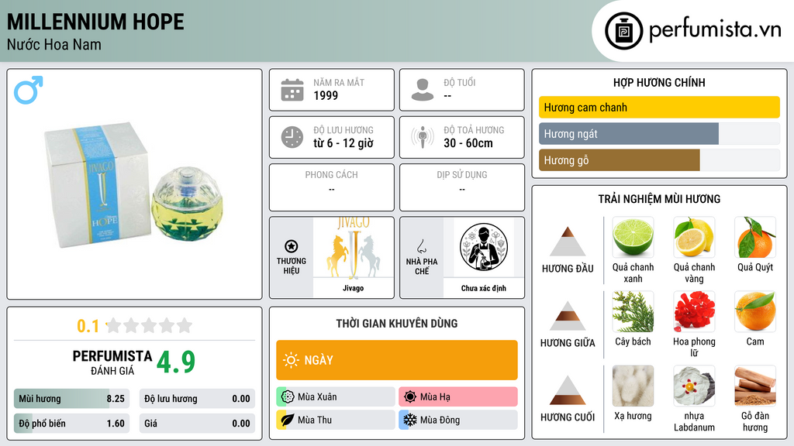Click the clock icon for Độ lưu hương

(292, 137)
